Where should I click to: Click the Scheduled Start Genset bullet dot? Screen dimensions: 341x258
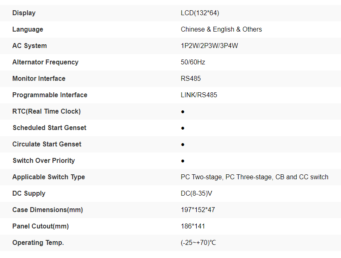[182, 128]
